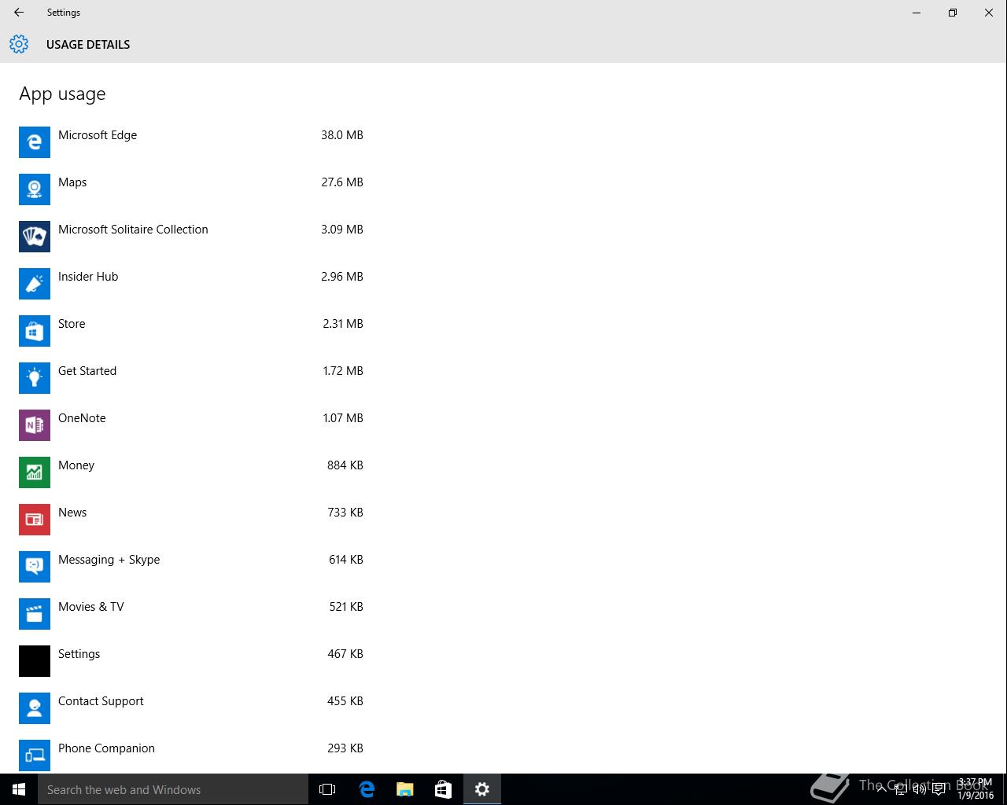1007x805 pixels.
Task: Click the 3.09 MB usage value
Action: coord(342,230)
